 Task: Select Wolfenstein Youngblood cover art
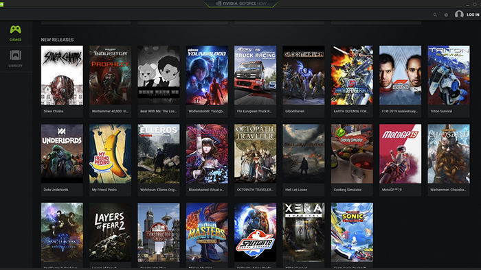pos(207,75)
